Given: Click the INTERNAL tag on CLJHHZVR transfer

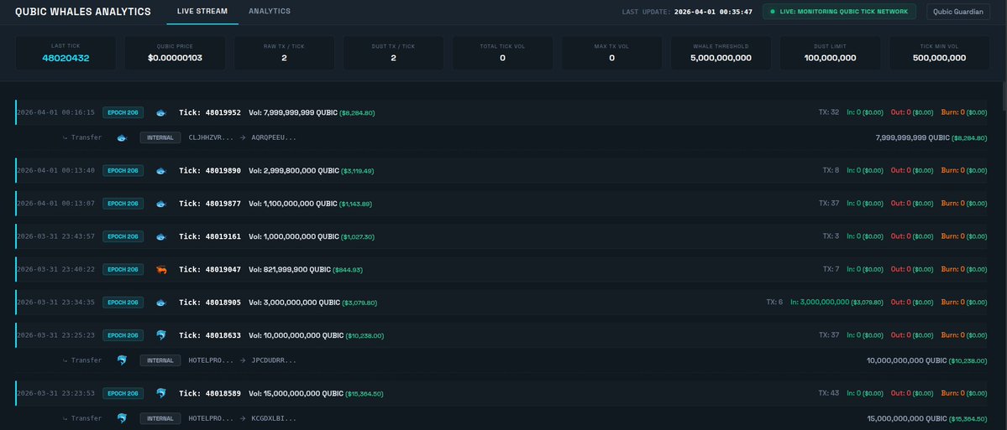Looking at the screenshot, I should click(160, 137).
